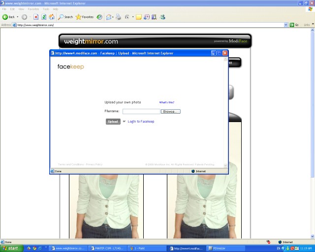Open the Search pane in the toolbar
The image size is (315, 252).
[65, 17]
